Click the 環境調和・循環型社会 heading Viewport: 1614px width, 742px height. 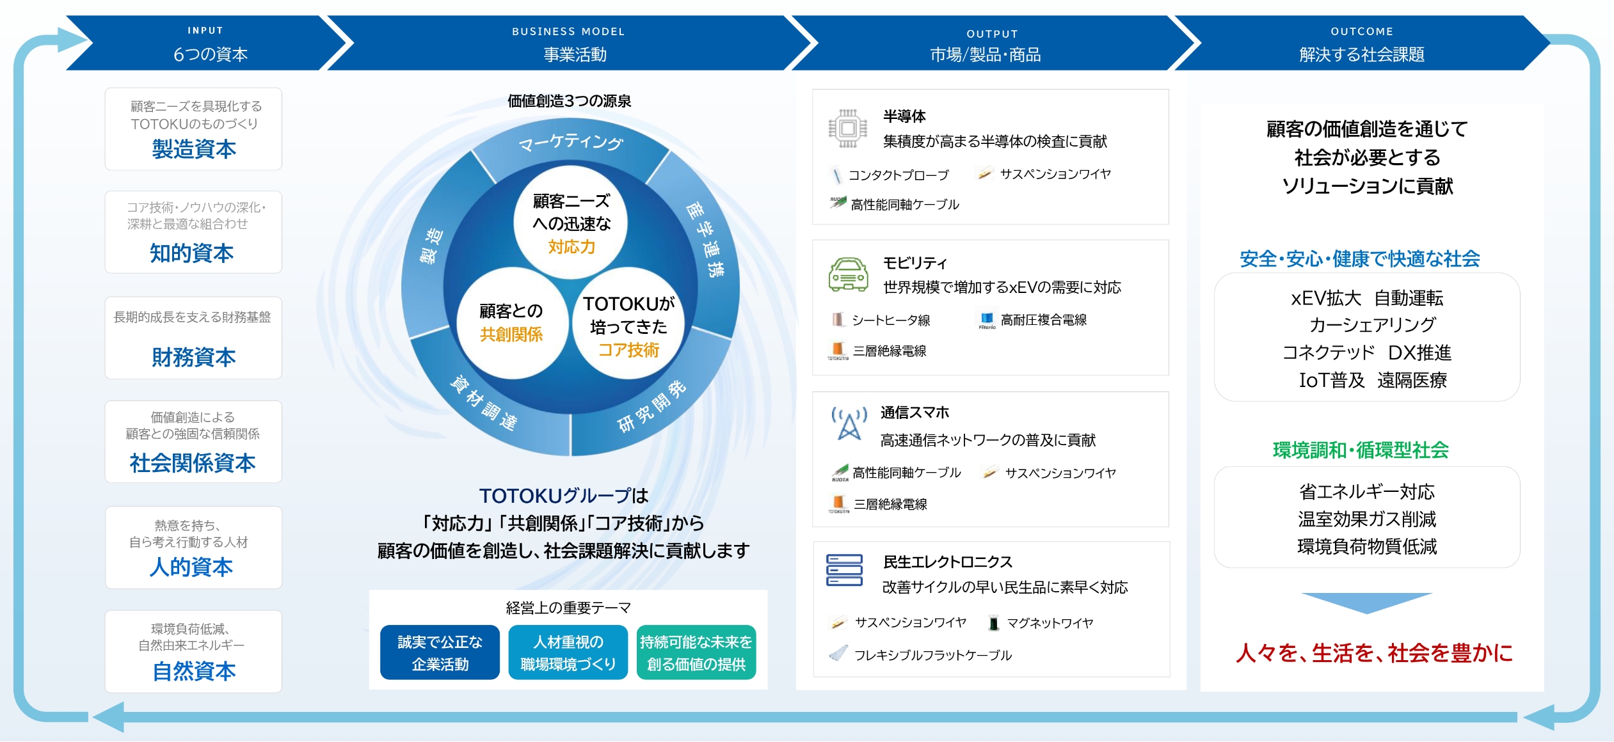(1361, 450)
